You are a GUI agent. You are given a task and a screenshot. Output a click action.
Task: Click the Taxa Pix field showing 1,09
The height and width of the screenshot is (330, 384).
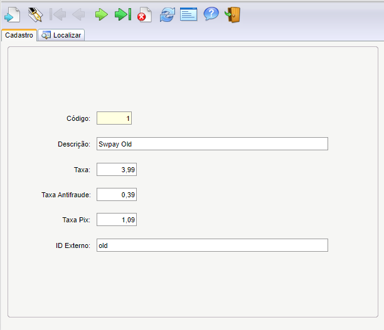pyautogui.click(x=117, y=220)
